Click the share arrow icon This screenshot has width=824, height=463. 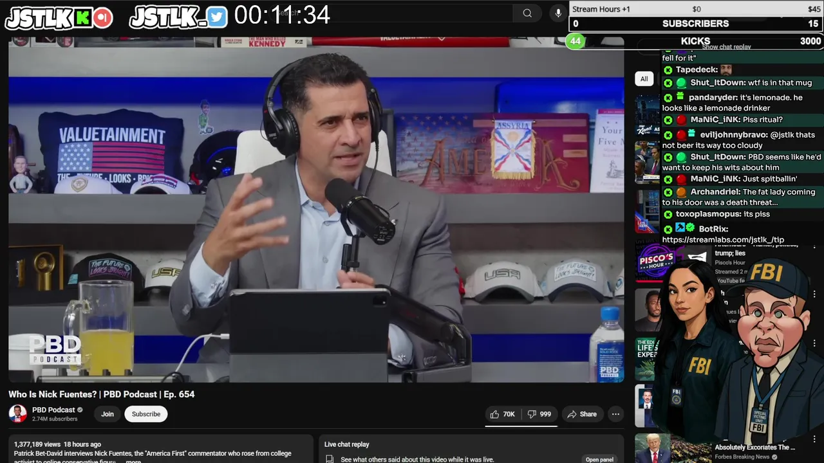click(x=571, y=414)
